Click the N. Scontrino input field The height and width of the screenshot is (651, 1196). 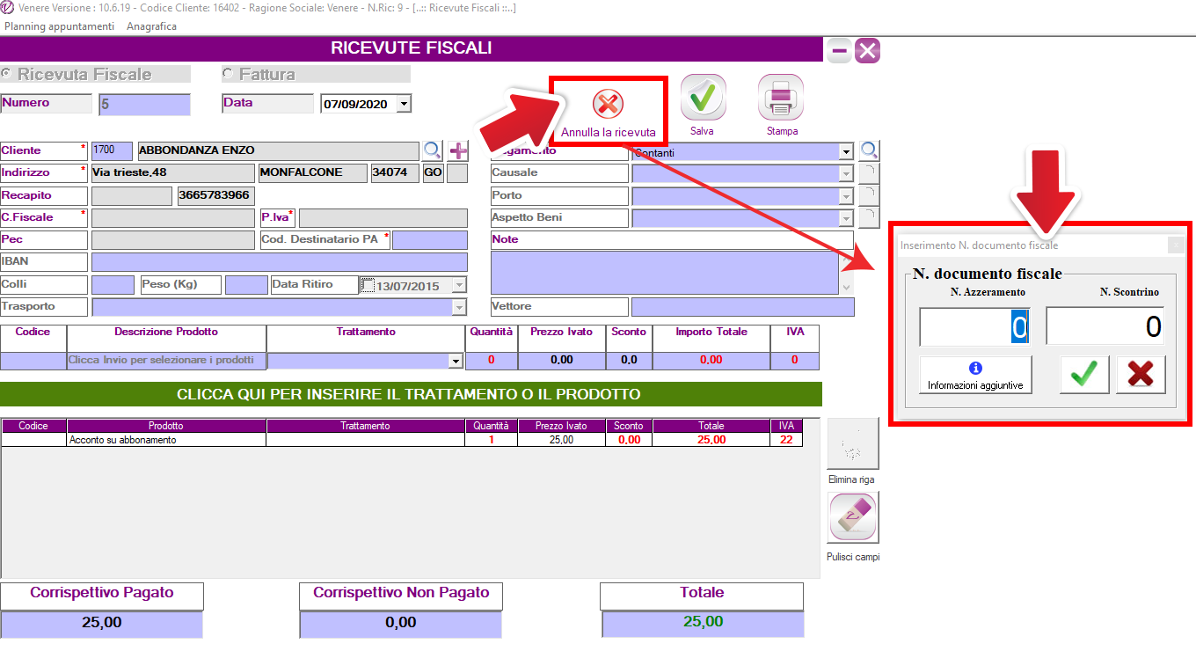[x=1105, y=327]
